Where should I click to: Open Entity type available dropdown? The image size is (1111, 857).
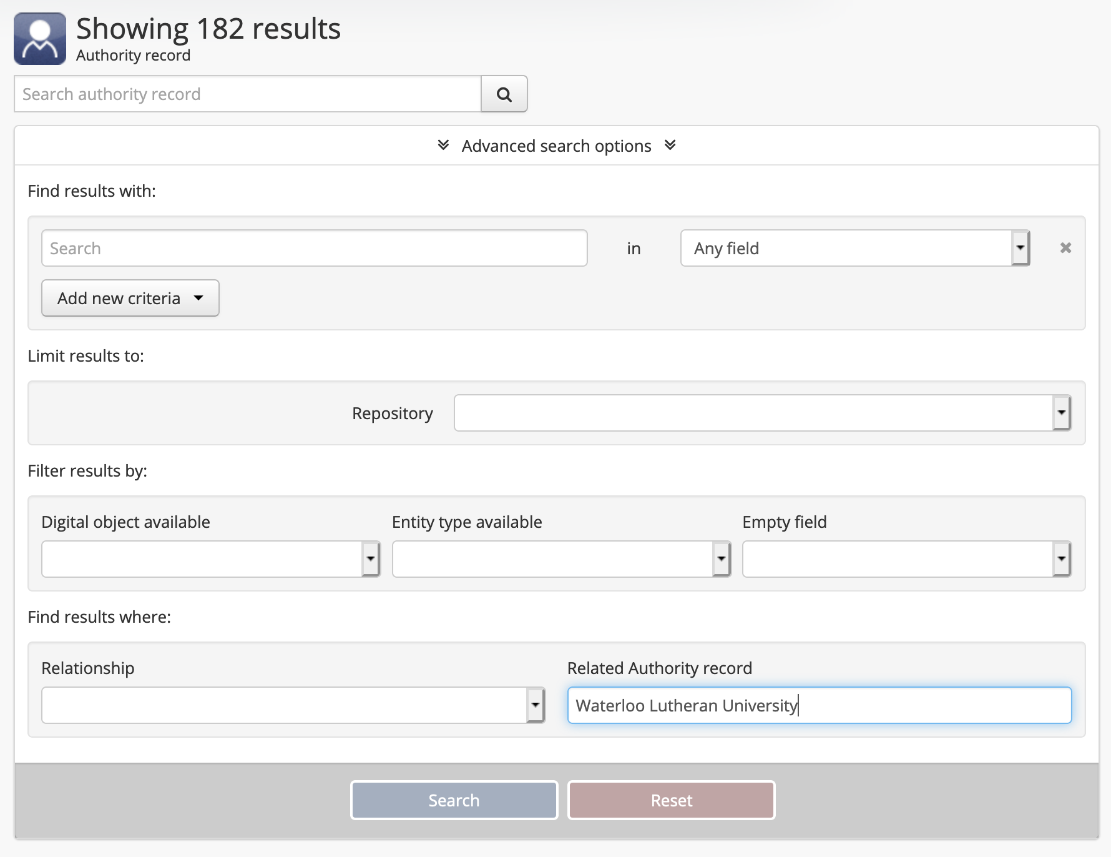(561, 559)
